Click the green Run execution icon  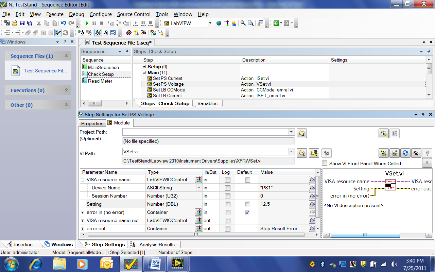87,23
